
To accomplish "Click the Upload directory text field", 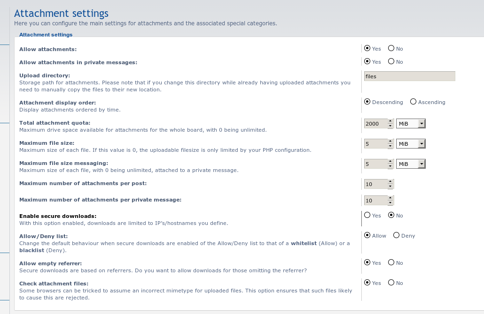I will pyautogui.click(x=410, y=76).
